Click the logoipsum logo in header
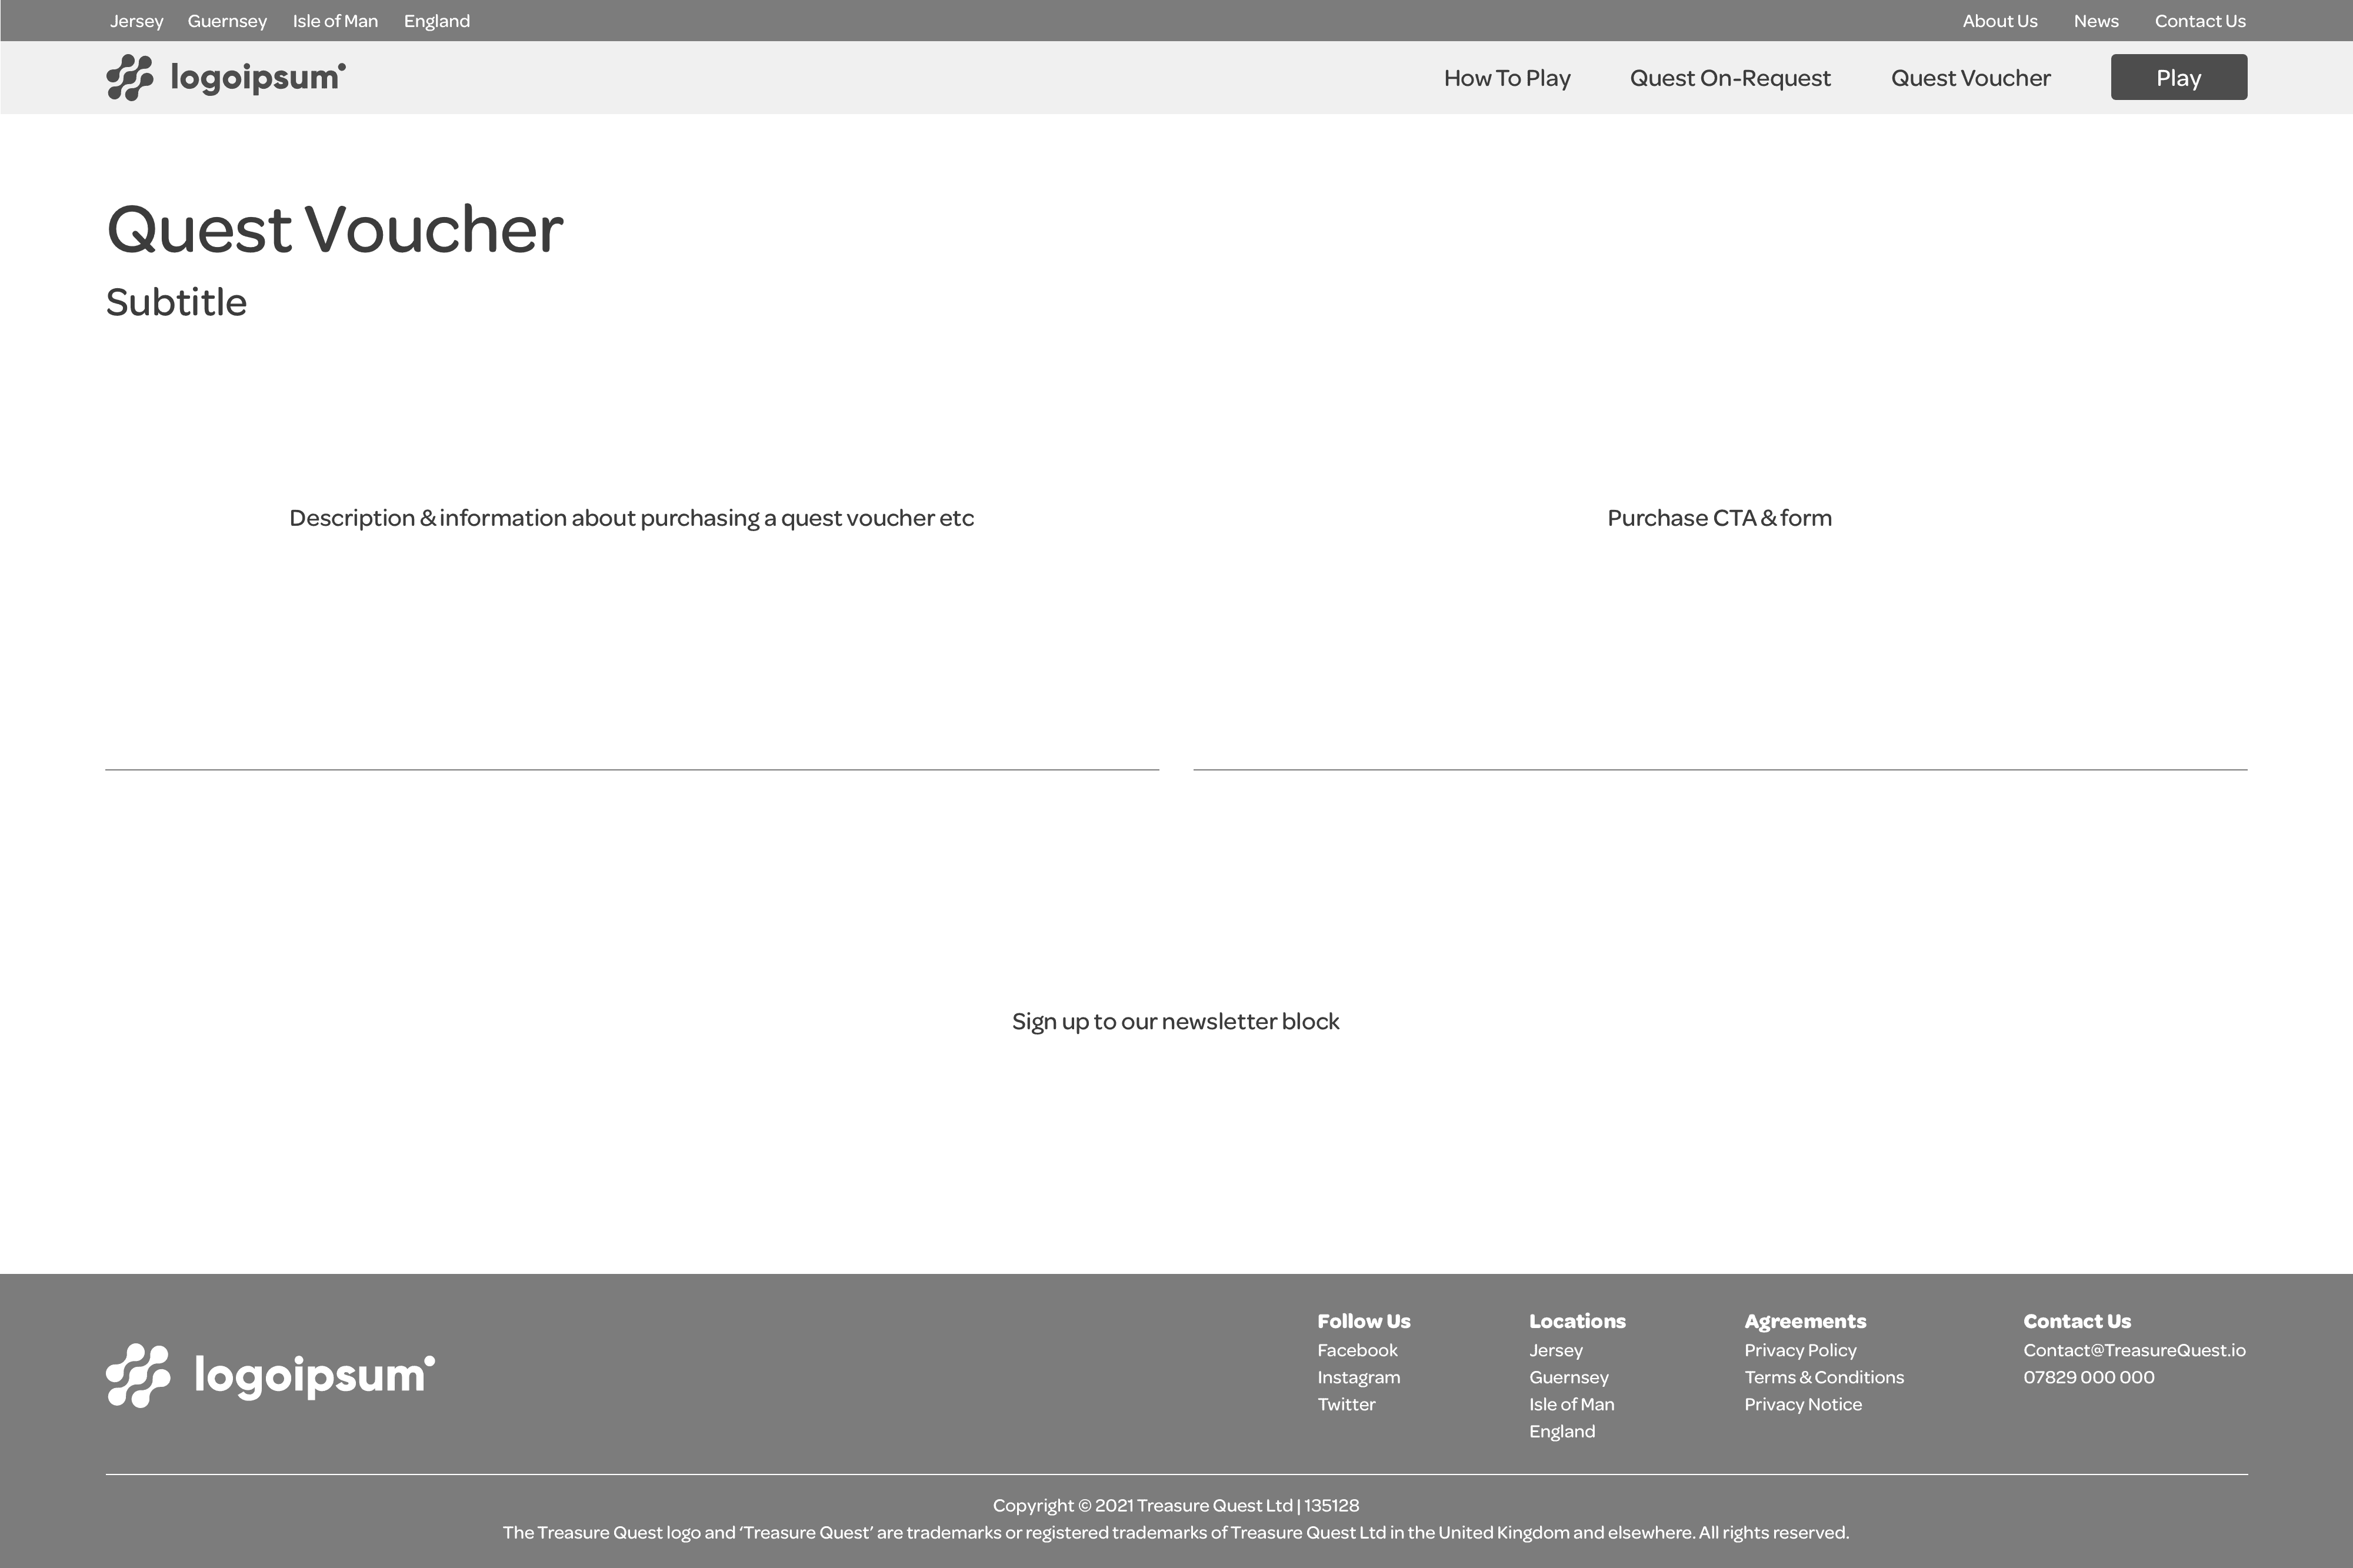The width and height of the screenshot is (2353, 1568). tap(226, 77)
